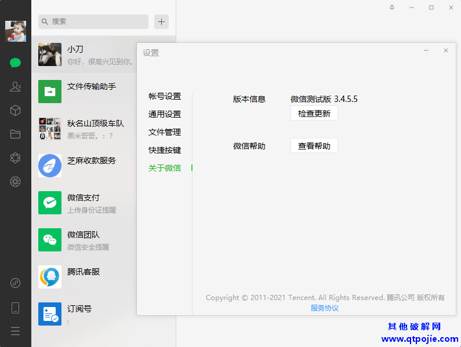Open the Favorites cube icon in the sidebar

(x=15, y=111)
